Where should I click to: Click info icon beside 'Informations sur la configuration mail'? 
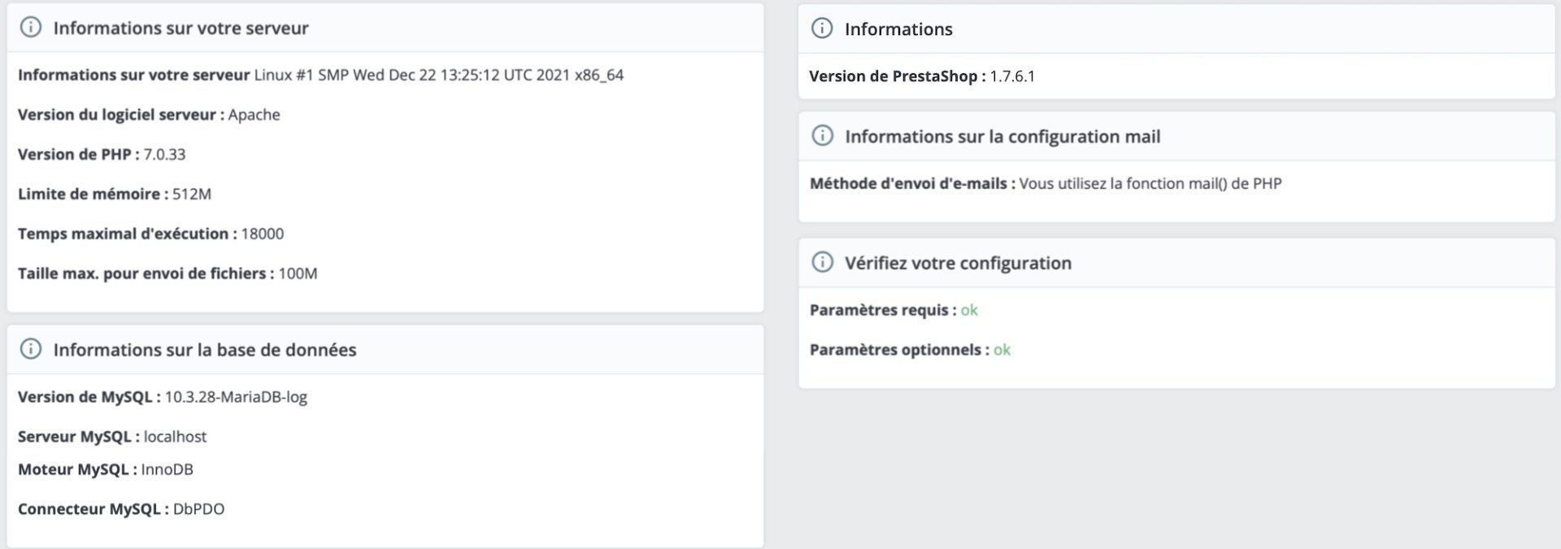(x=822, y=136)
